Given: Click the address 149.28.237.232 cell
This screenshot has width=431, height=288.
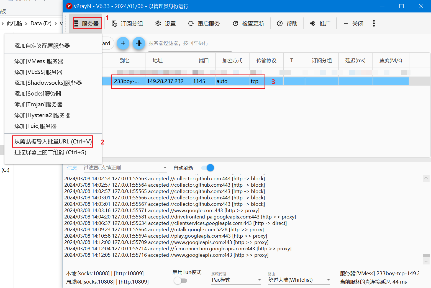Looking at the screenshot, I should coord(169,81).
